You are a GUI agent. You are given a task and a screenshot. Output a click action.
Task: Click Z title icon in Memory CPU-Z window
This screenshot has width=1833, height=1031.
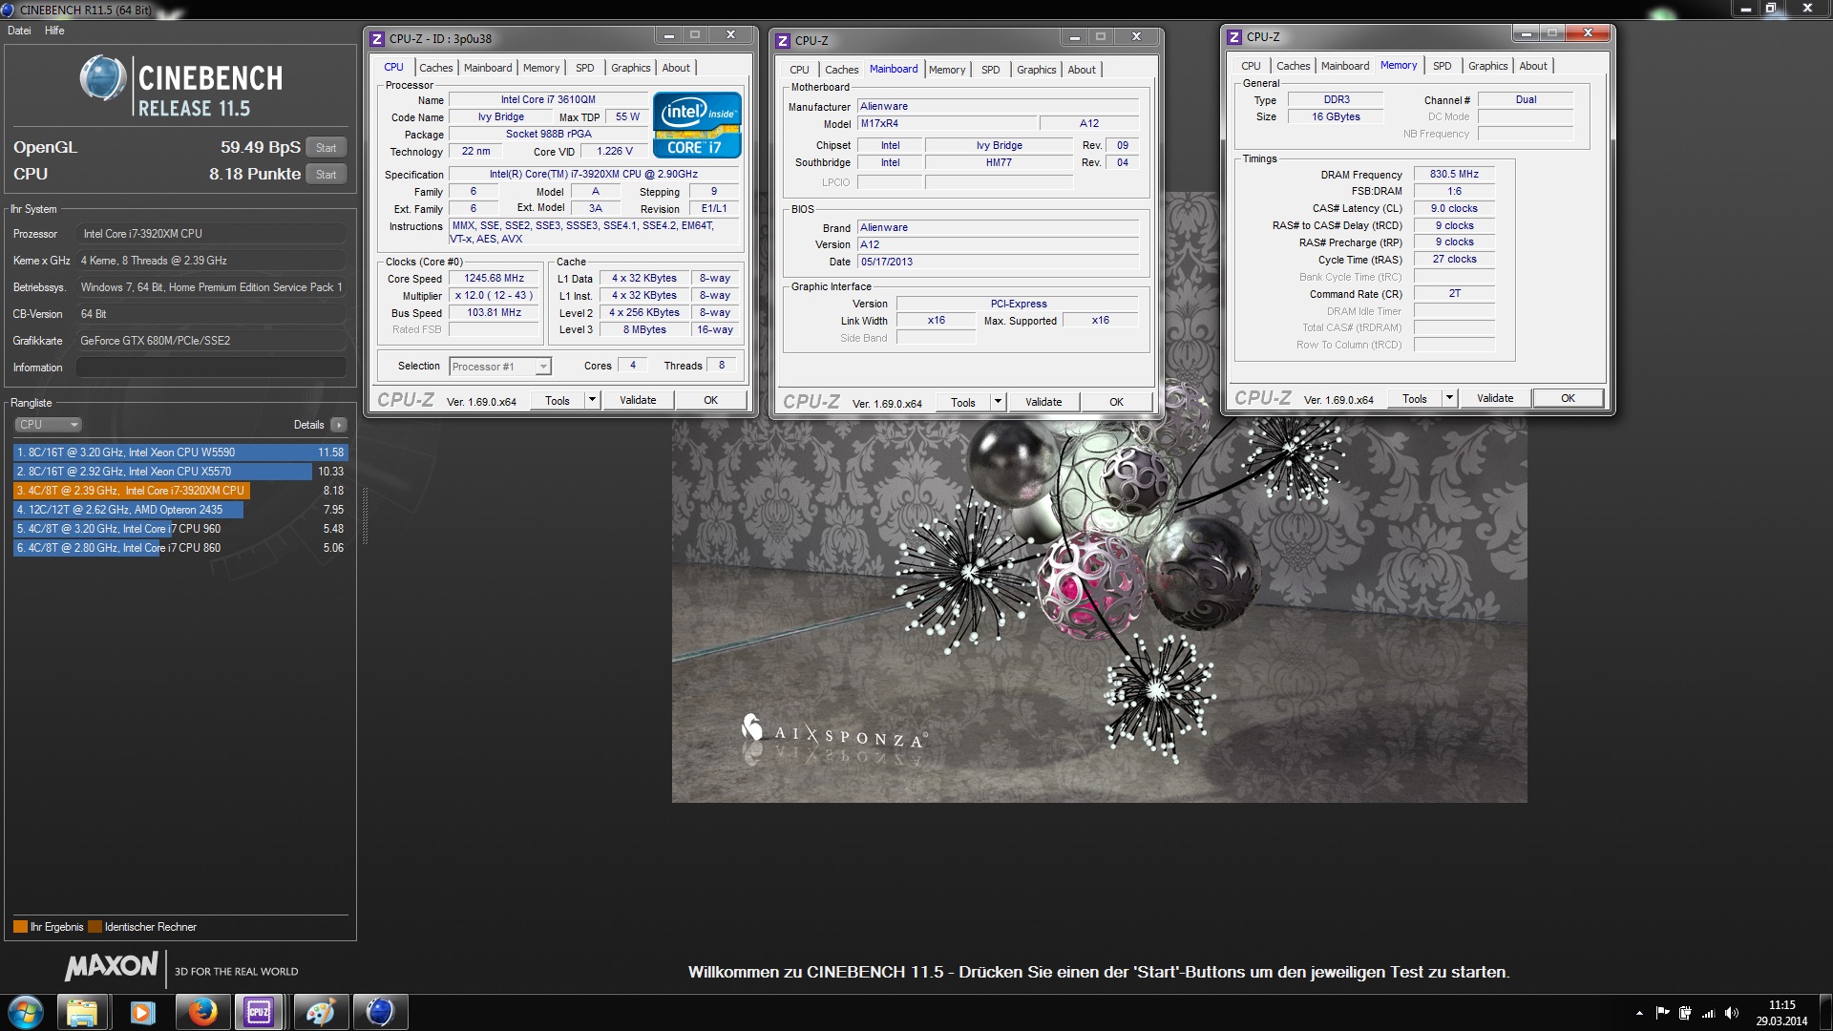click(1234, 37)
